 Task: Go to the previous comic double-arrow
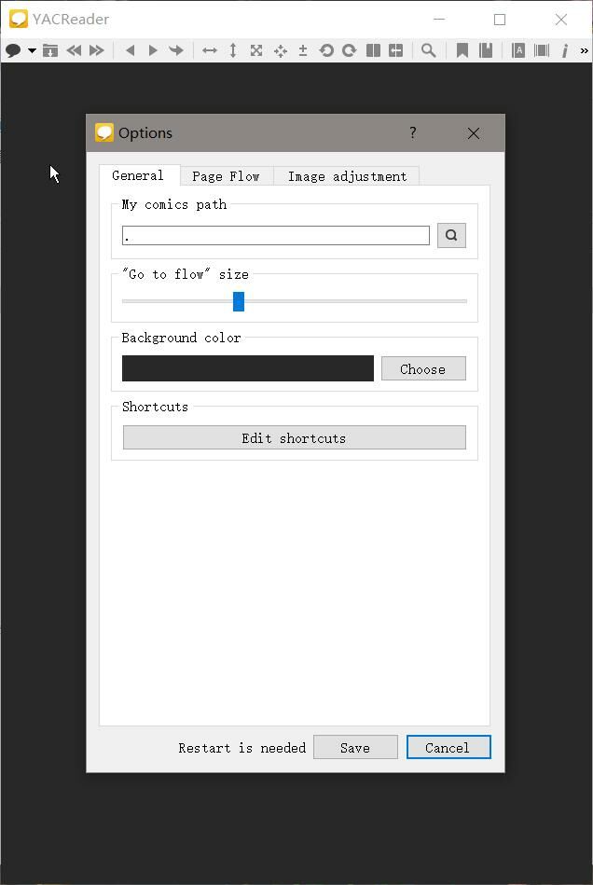(x=74, y=50)
